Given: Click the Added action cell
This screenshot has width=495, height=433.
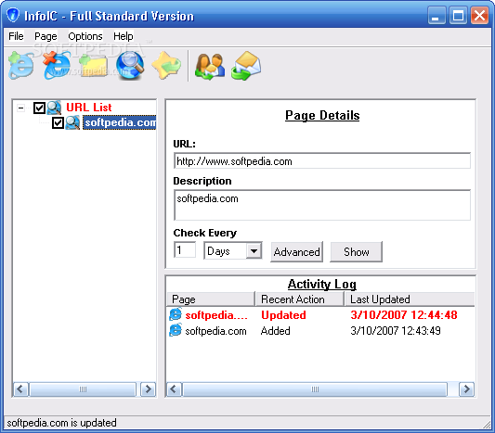Looking at the screenshot, I should 275,331.
